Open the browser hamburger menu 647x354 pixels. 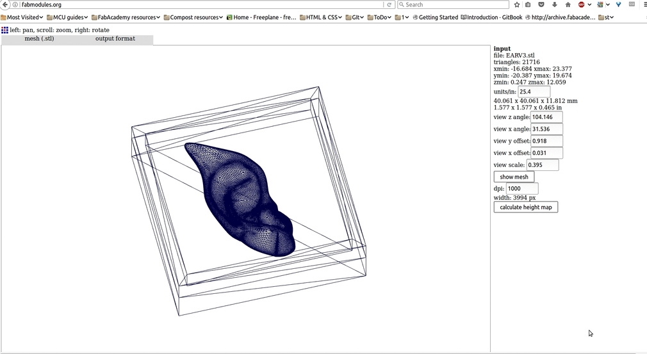pos(645,4)
